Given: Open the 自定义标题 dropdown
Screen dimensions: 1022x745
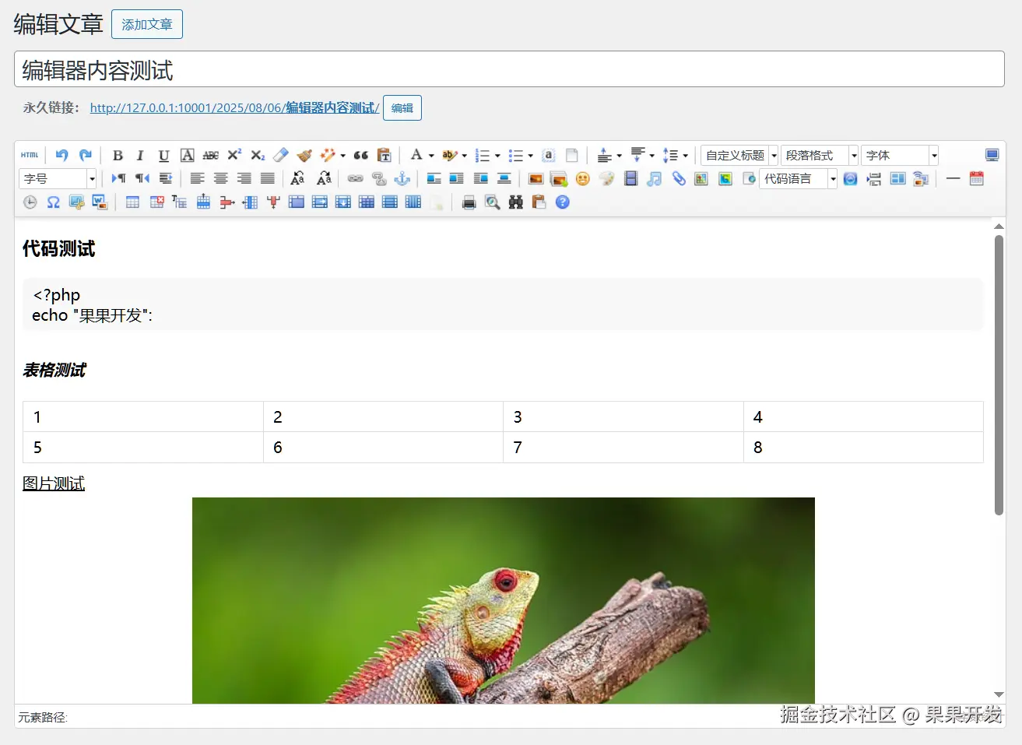Looking at the screenshot, I should click(x=739, y=156).
